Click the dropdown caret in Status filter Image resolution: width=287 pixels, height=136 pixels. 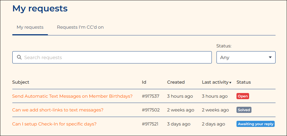(270, 57)
